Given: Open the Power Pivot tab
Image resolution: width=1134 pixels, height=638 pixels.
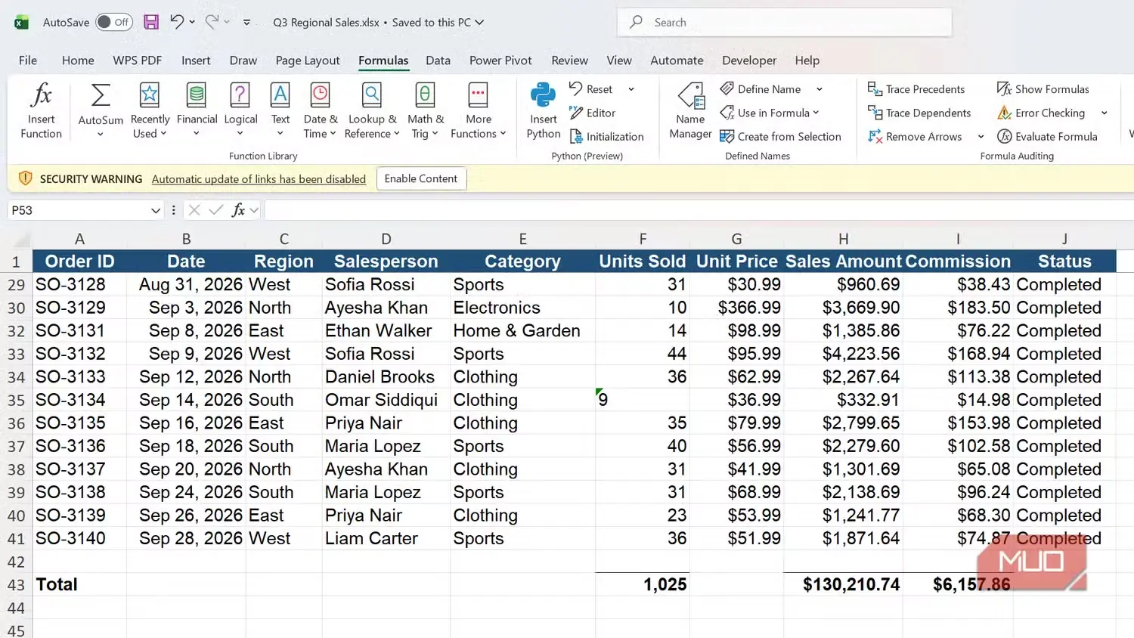Looking at the screenshot, I should click(500, 60).
